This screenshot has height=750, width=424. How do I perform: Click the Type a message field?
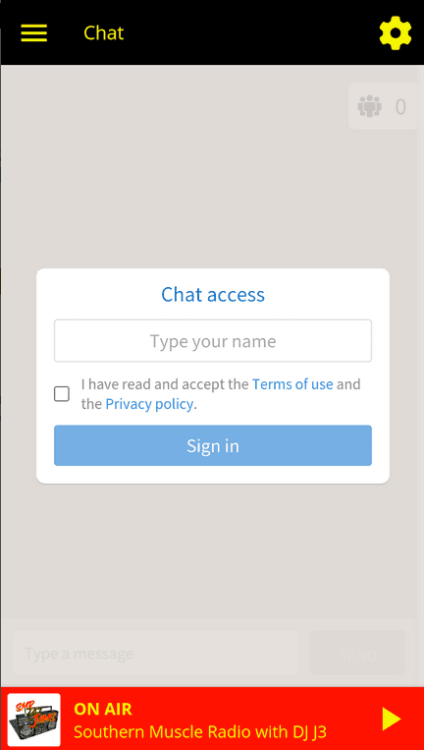(156, 653)
